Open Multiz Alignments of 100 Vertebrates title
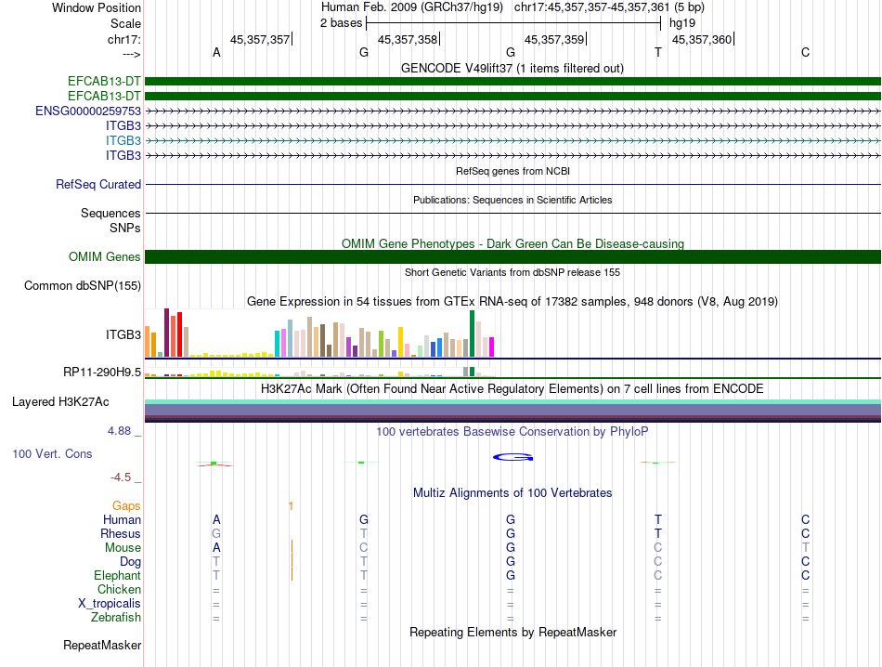Image resolution: width=882 pixels, height=667 pixels. (x=512, y=492)
